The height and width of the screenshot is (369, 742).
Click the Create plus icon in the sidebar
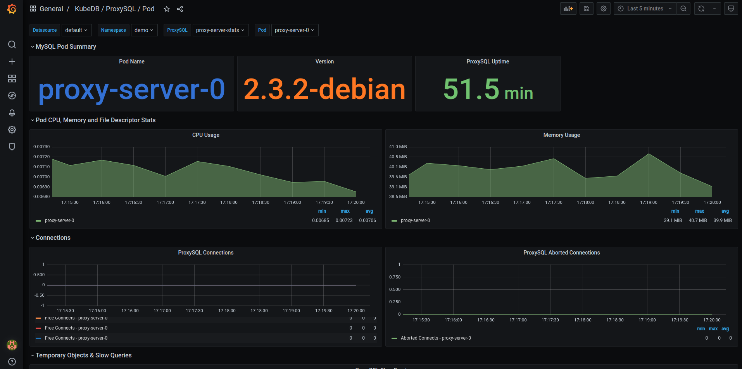pos(12,62)
